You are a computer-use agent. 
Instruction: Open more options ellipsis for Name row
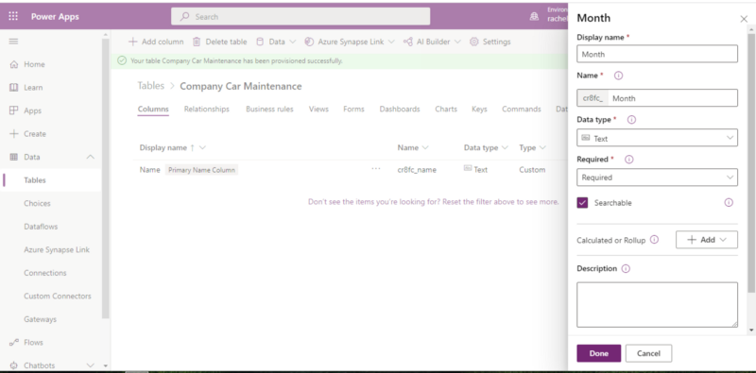pyautogui.click(x=376, y=169)
